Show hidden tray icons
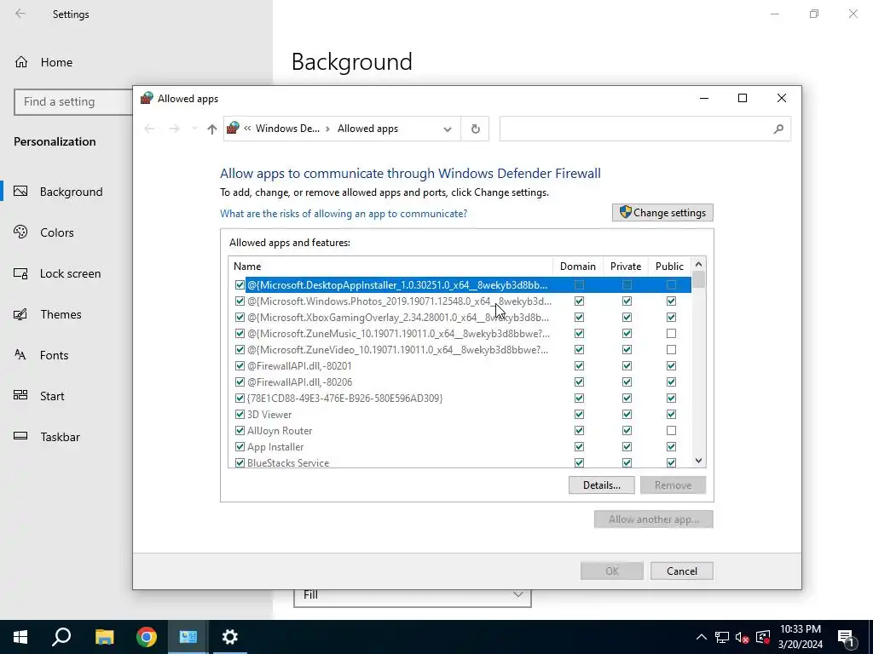 point(702,637)
